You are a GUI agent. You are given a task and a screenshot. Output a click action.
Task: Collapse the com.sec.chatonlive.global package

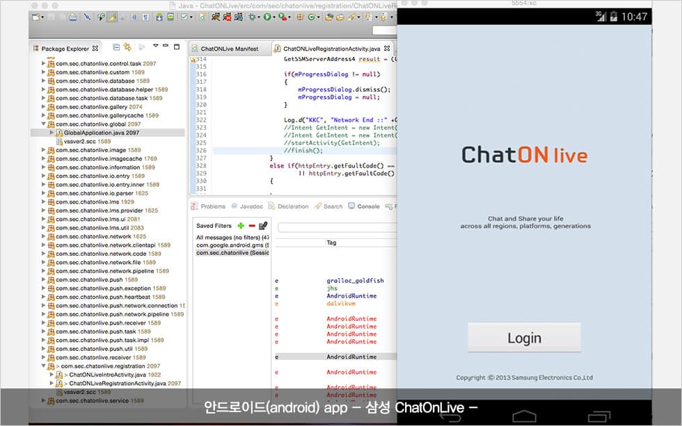[x=43, y=124]
